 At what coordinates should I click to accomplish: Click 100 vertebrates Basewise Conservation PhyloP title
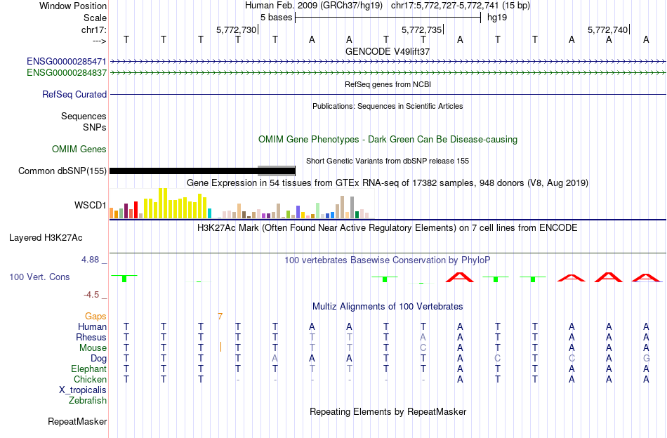click(388, 260)
